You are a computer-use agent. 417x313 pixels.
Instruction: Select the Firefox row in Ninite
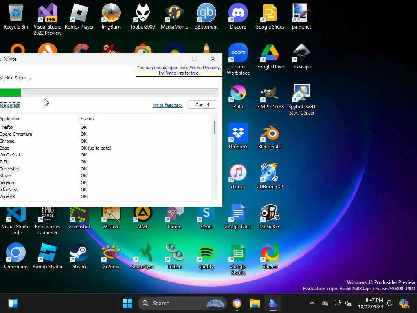[105, 127]
